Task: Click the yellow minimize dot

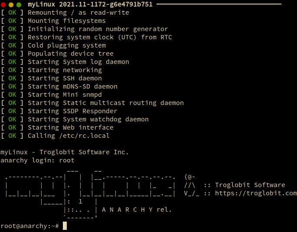Action: [x=11, y=4]
